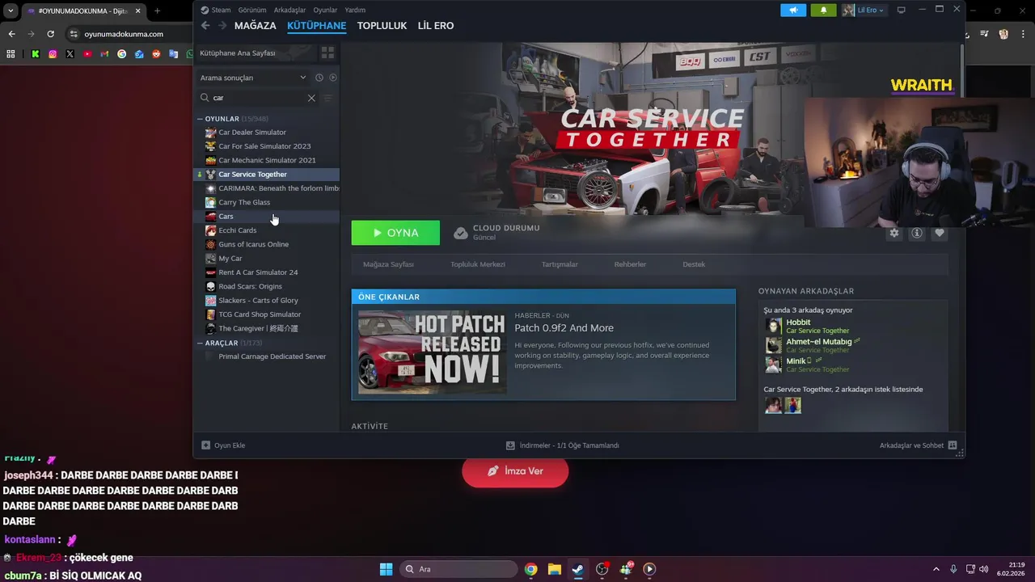
Task: Open the Oyunlar menu
Action: (x=326, y=10)
